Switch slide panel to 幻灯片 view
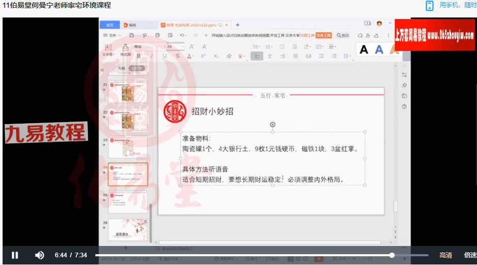Image resolution: width=477 pixels, height=265 pixels. [x=137, y=68]
